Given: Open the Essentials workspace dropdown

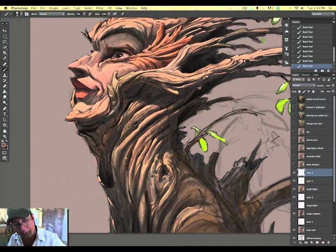Looking at the screenshot, I should click(x=322, y=14).
